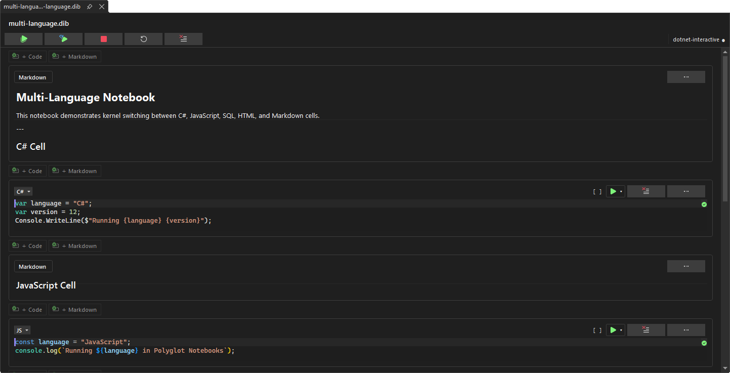Insert a Markdown cell at the top of the notebook

point(74,56)
